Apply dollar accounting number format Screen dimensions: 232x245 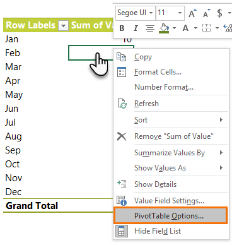[x=219, y=13]
